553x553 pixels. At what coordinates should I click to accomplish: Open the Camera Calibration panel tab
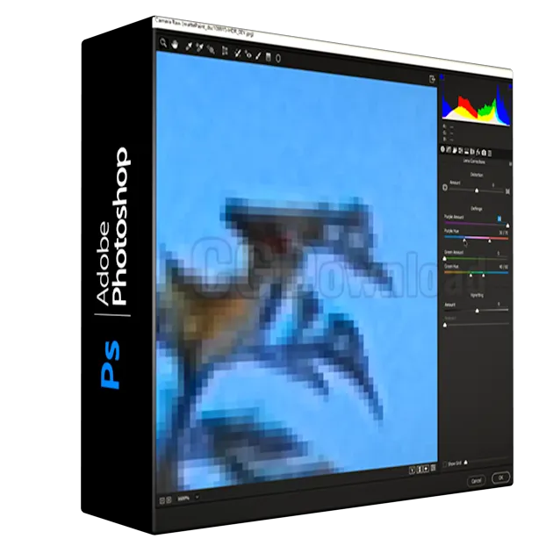pos(484,153)
